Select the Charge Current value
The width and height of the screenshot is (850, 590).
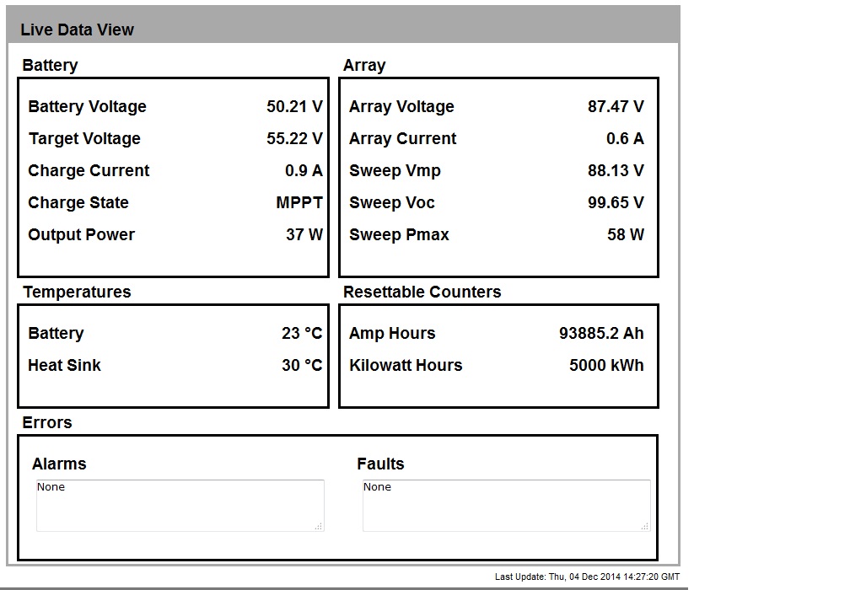(x=304, y=170)
